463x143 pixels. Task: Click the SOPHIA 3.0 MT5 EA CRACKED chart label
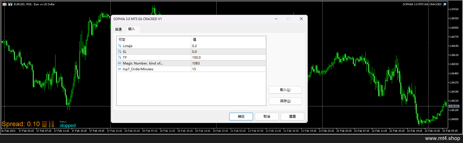(x=422, y=4)
